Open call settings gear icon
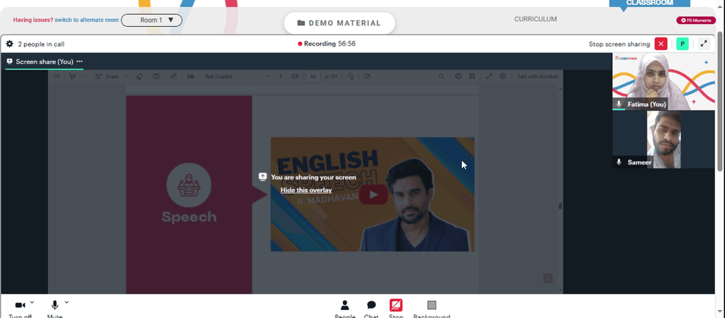The height and width of the screenshot is (318, 725). coord(9,44)
